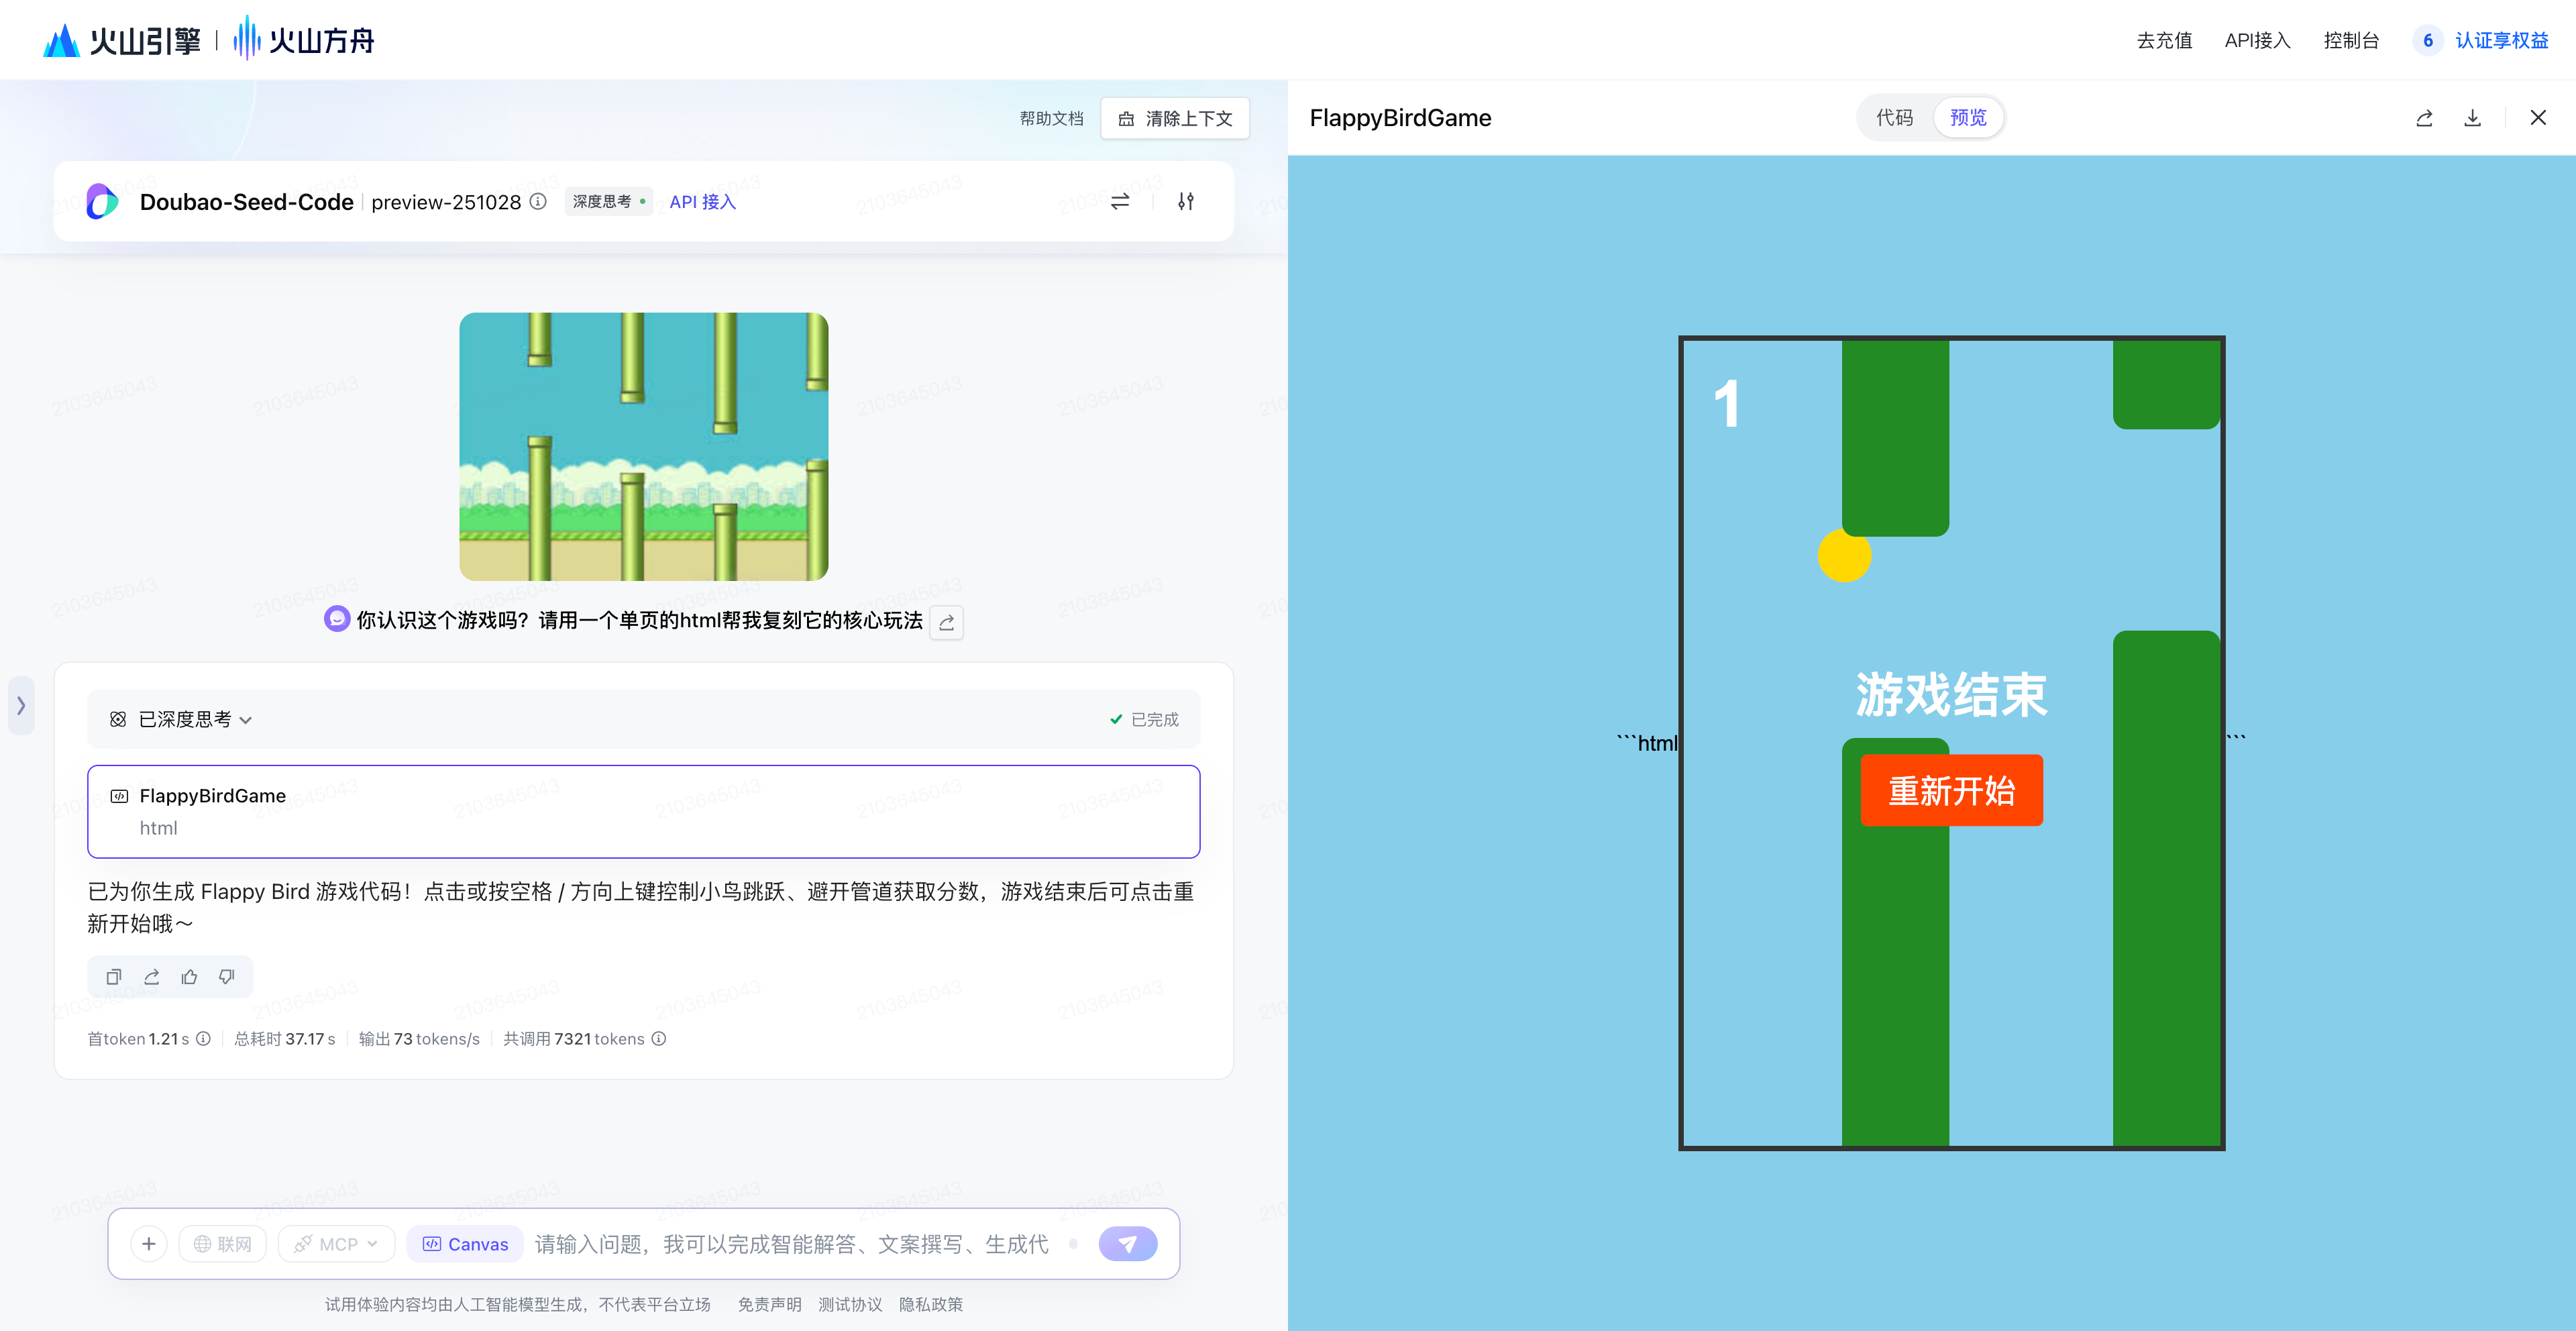The height and width of the screenshot is (1331, 2576).
Task: Click the copy response icon
Action: 114,977
